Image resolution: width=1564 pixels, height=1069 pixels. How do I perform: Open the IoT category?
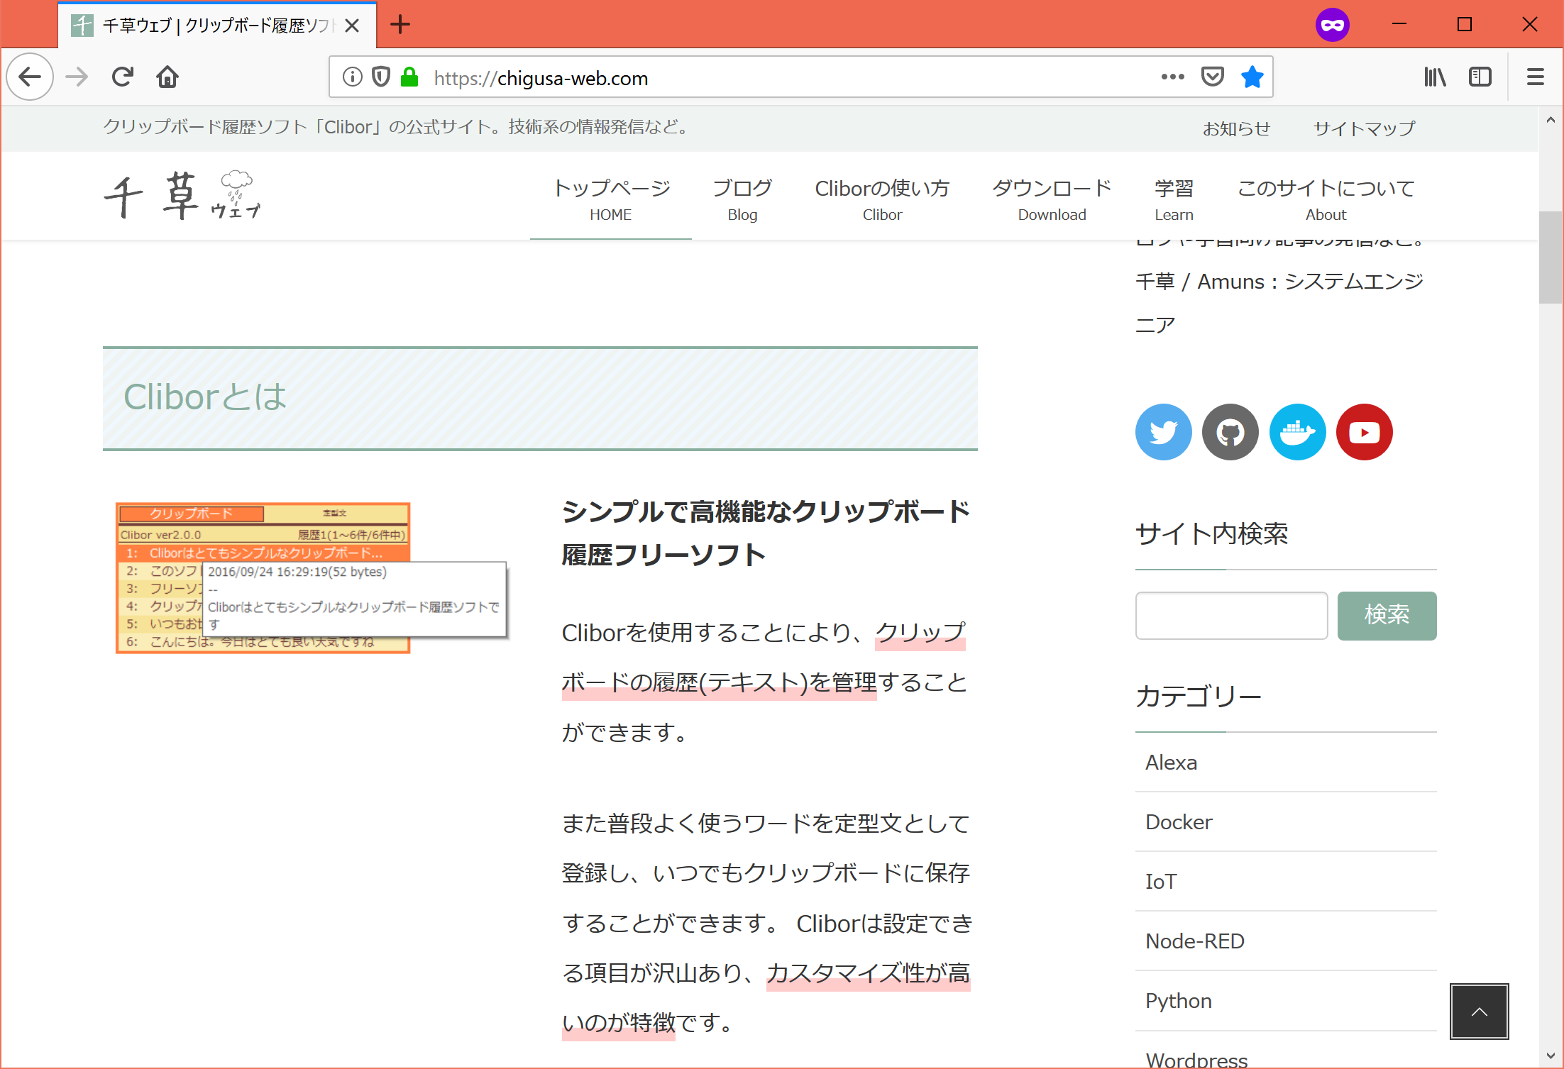tap(1286, 882)
